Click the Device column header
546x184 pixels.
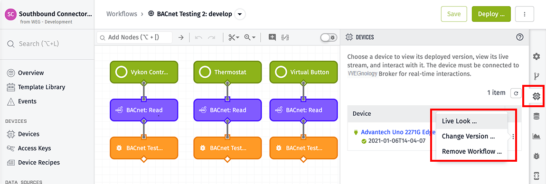(362, 114)
